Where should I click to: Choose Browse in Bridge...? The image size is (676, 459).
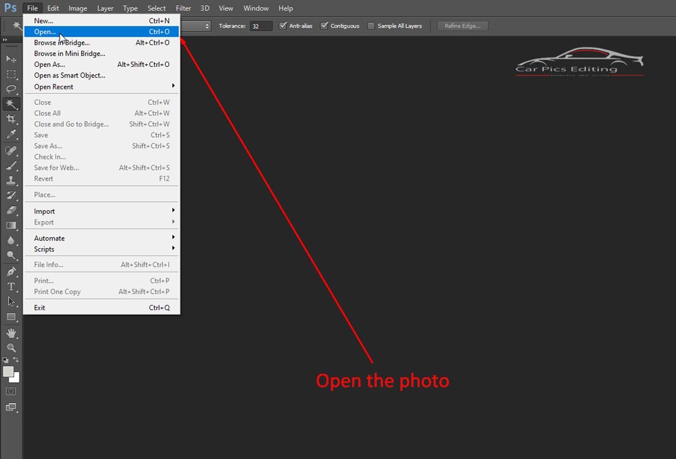101,43
